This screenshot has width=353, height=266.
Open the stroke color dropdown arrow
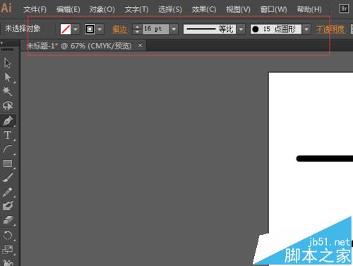(x=100, y=30)
